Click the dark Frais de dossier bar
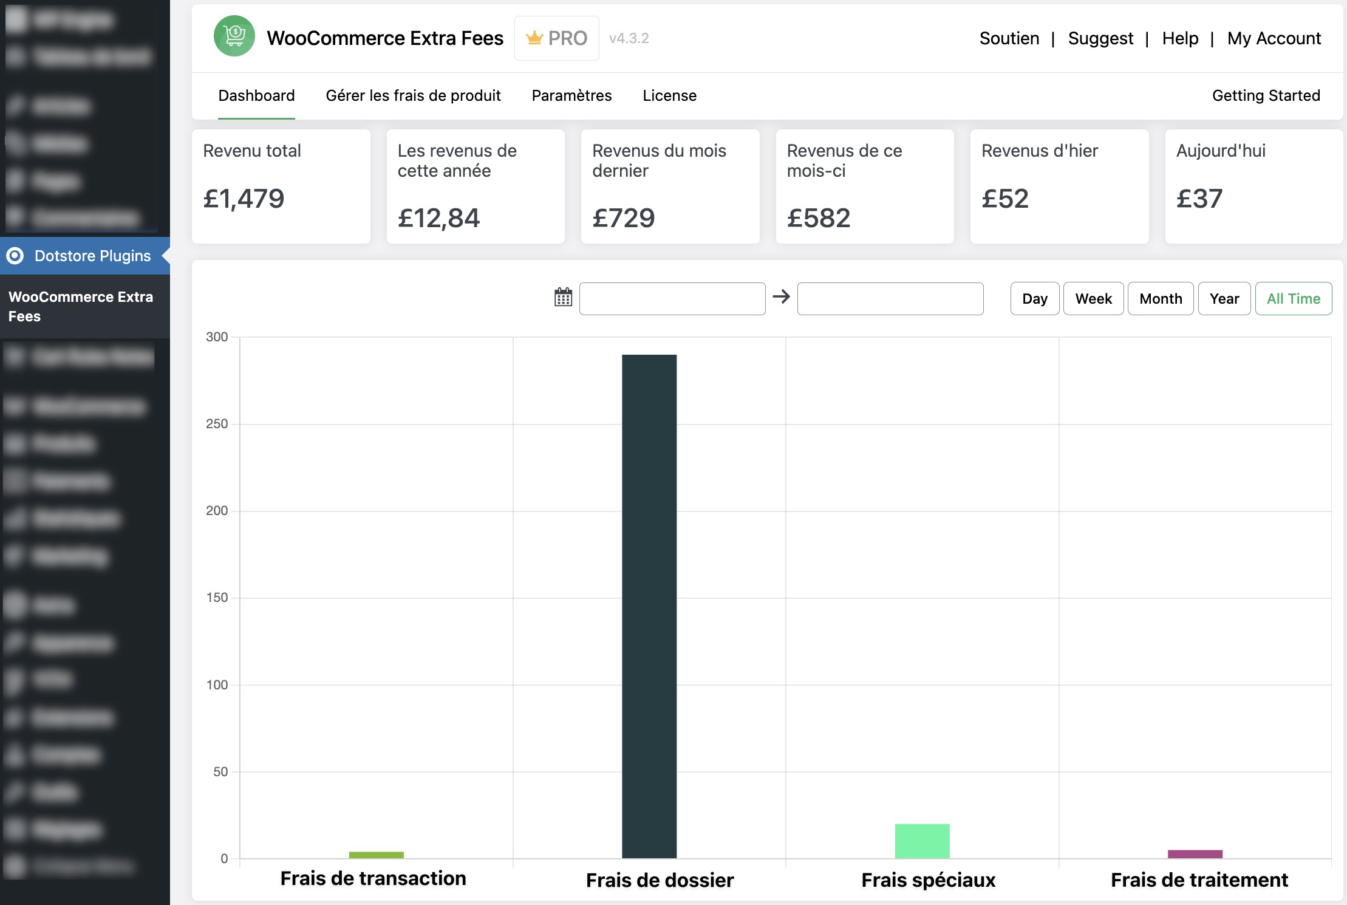This screenshot has height=905, width=1347. click(x=649, y=606)
